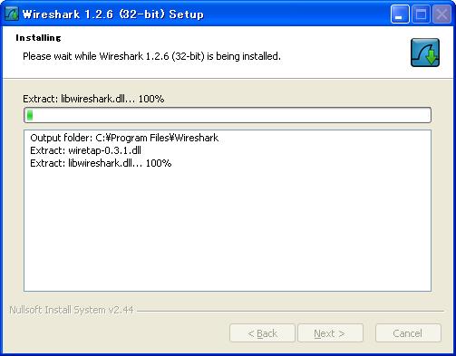Click the empty area of the install log box
This screenshot has height=356, width=456.
[x=228, y=229]
